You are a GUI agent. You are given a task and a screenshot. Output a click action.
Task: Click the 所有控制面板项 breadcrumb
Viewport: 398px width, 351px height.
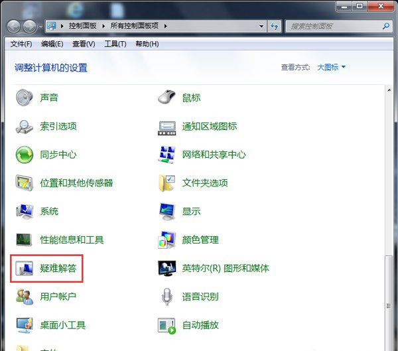pos(134,26)
